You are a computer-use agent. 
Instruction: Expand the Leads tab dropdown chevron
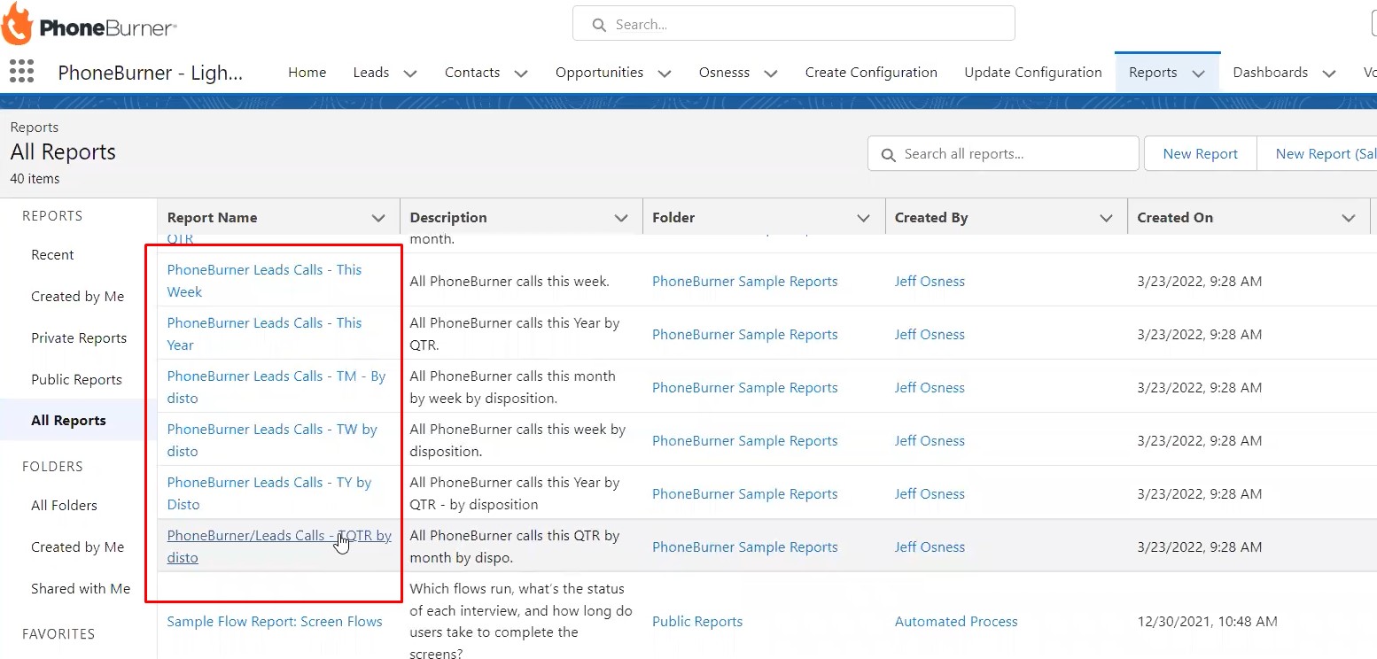click(410, 74)
